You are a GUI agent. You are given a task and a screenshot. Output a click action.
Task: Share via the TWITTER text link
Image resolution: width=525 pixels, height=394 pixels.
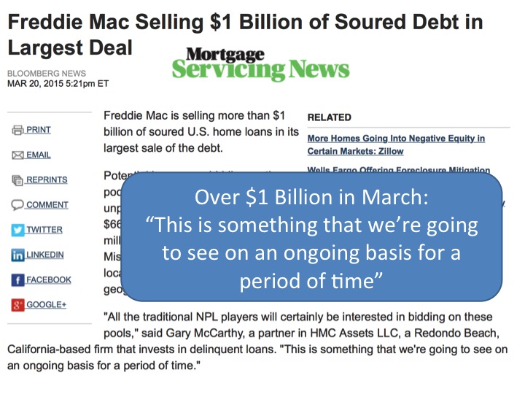44,230
